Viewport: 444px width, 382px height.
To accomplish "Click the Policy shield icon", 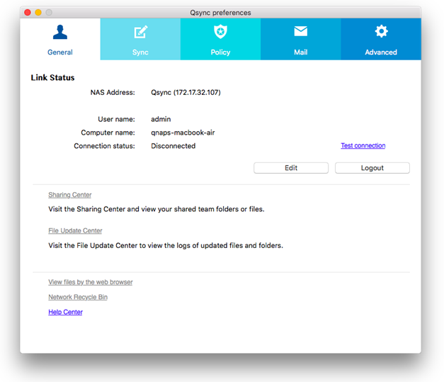I will click(x=220, y=31).
